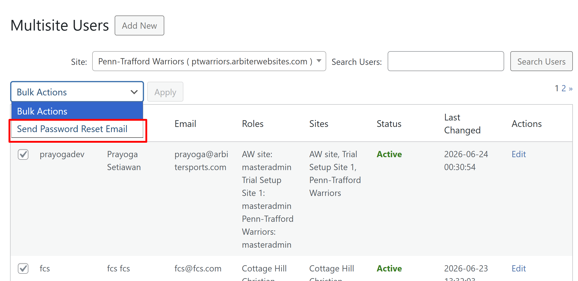Click the Roles column header
The width and height of the screenshot is (578, 281).
point(253,124)
